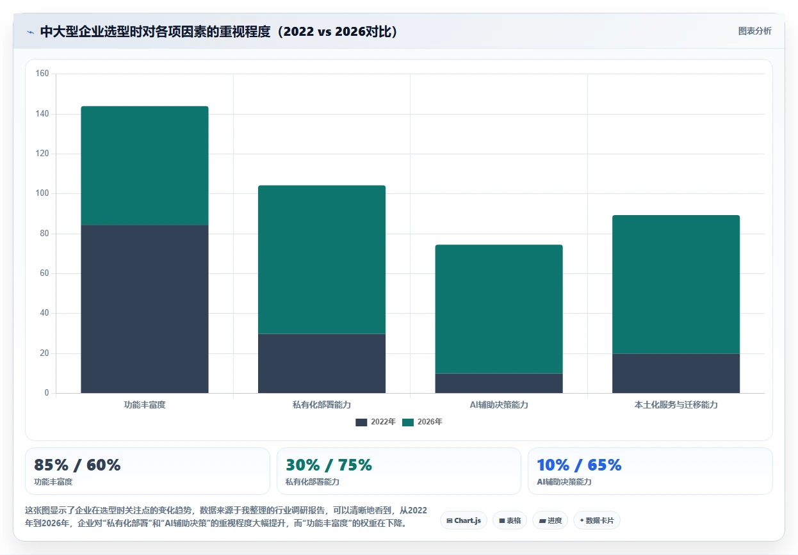Click the Chart.js tag

(x=464, y=520)
